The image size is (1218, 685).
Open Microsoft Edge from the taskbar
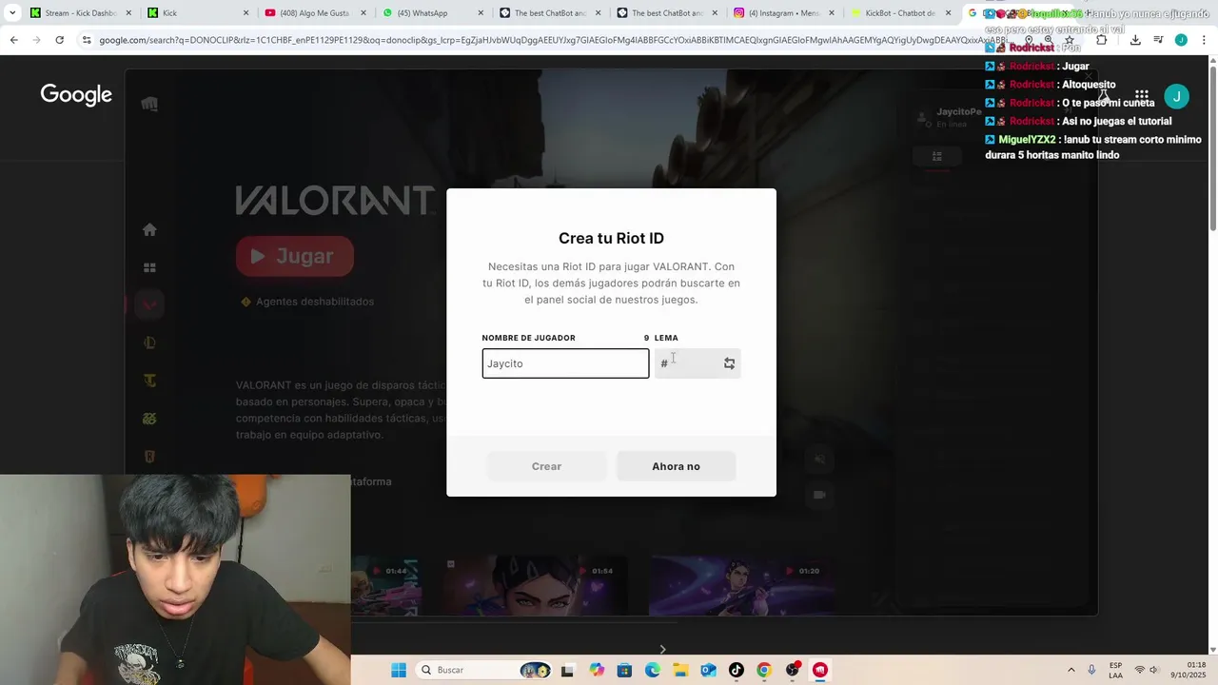point(653,670)
